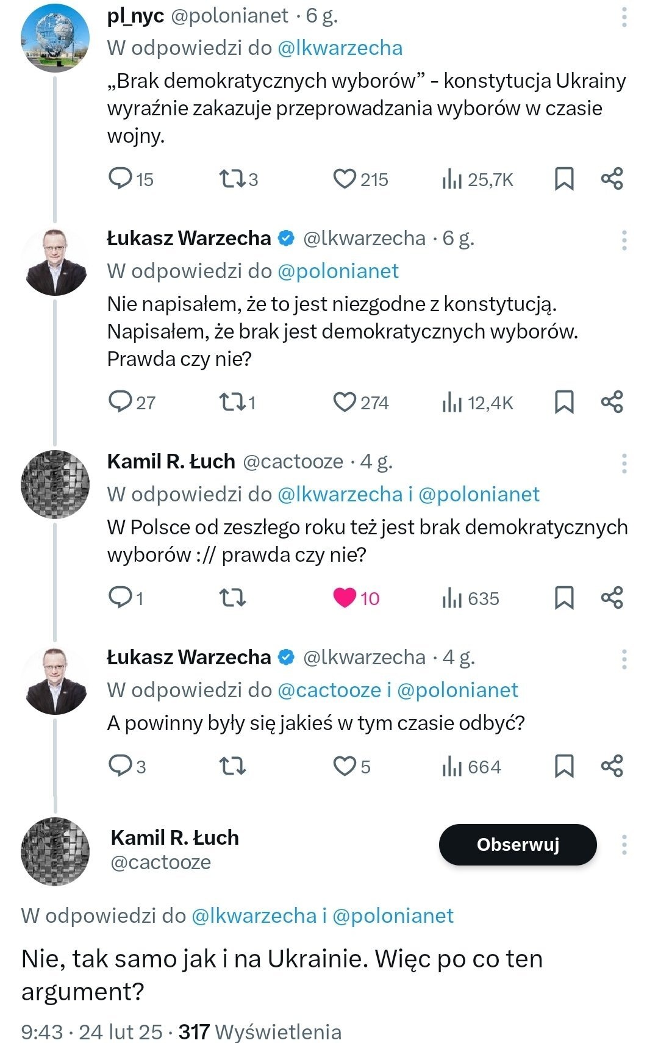Open Kamil R. Łuch's avatar in main tweet
Image resolution: width=658 pixels, height=1043 pixels.
tap(55, 851)
